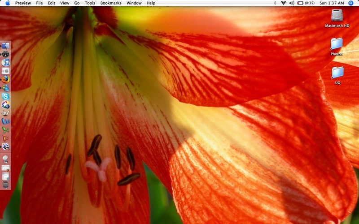
Task: Open minimized Firefox window in the dock
Action: 5,168
